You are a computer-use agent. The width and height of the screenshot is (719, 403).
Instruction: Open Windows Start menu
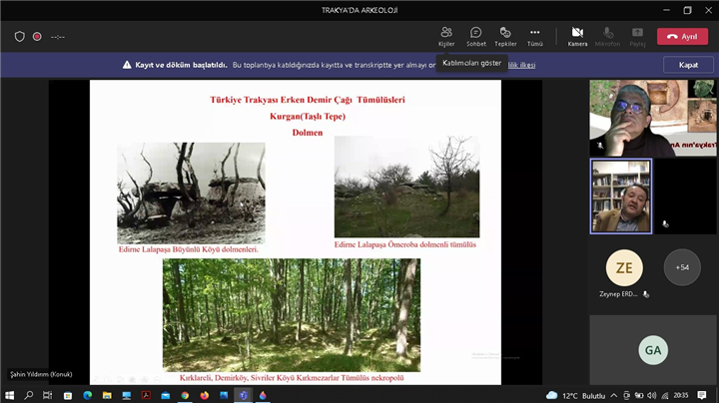(10, 395)
